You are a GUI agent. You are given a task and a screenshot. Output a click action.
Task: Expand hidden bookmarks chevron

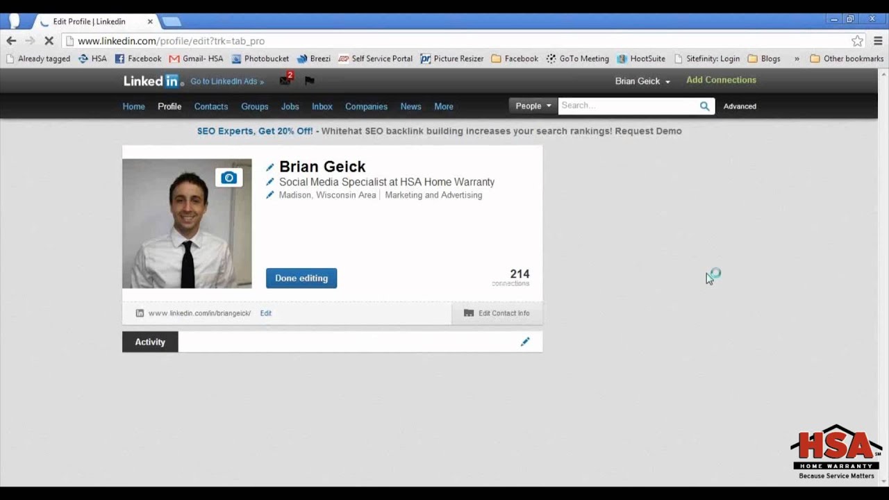coord(796,59)
